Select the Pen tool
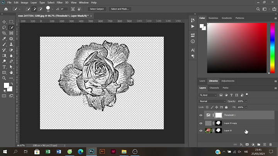This screenshot has width=278, height=156. [11, 61]
